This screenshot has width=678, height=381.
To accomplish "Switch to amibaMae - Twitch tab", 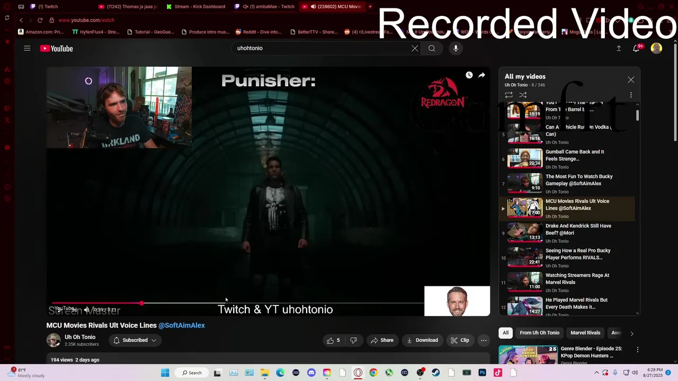I will click(264, 6).
